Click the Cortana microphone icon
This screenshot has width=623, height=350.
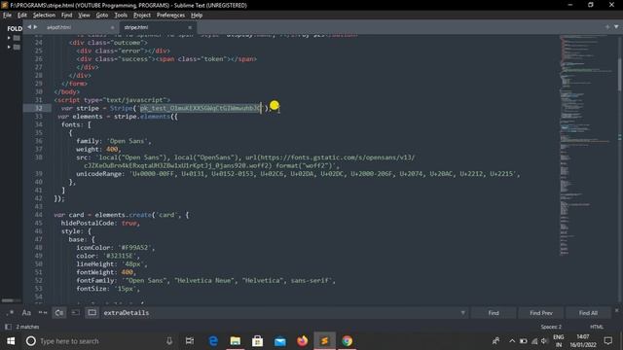click(x=169, y=341)
